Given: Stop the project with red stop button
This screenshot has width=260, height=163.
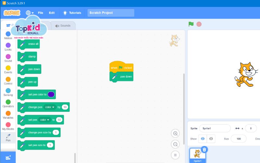Looking at the screenshot, I should [x=199, y=24].
